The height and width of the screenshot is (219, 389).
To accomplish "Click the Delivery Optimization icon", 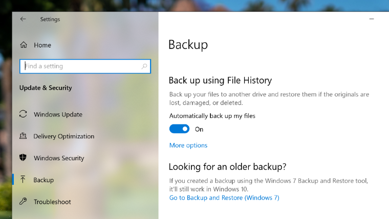I will [x=23, y=136].
